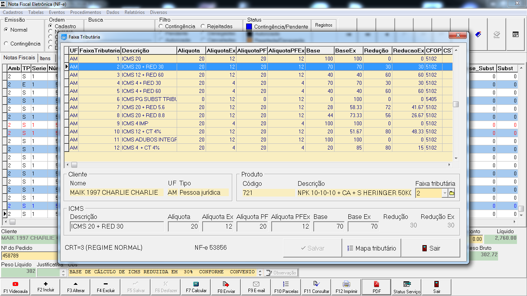Screen dimensions: 527x296
Task: Click the F9 E-mail envelope button
Action: point(256,287)
